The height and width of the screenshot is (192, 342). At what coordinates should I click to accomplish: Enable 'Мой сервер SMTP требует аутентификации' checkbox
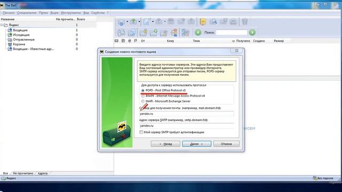[141, 132]
